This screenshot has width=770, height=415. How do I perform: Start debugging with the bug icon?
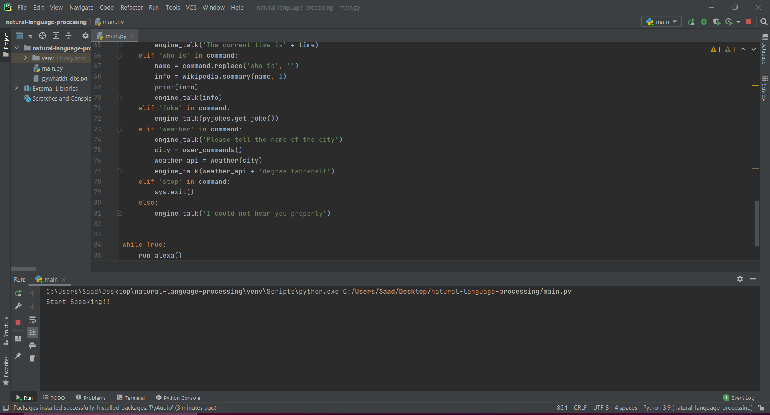tap(704, 22)
